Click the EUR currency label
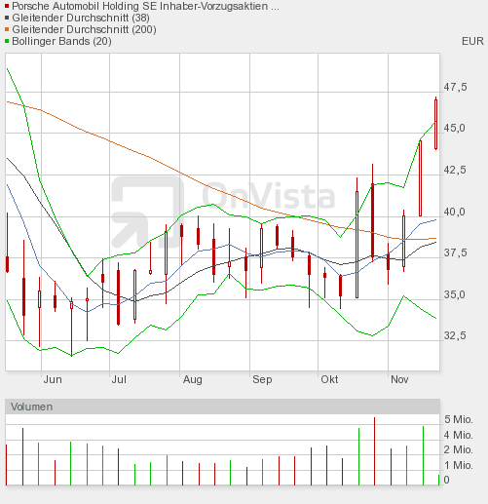Screen dimensions: 488x504 point(472,41)
